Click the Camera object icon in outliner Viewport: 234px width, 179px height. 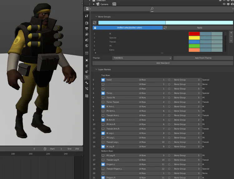click(98, 4)
